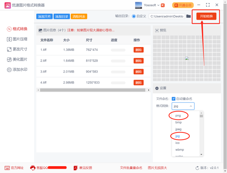
Task: Switch to 格式转换 format conversion tab
Action: (x=17, y=29)
